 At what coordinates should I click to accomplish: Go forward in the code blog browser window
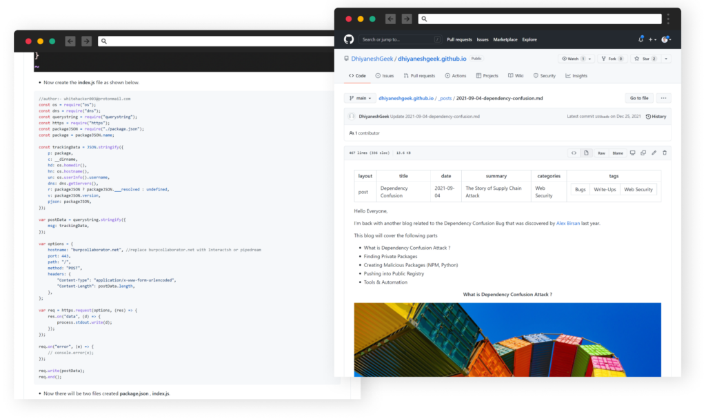coord(86,41)
